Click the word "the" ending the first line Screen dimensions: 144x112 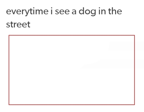tap(115, 11)
